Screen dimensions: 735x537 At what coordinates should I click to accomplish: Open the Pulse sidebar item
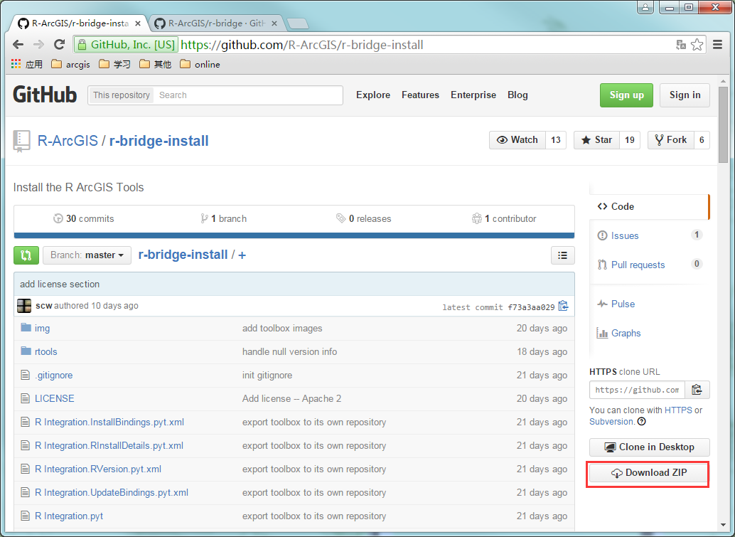pyautogui.click(x=616, y=304)
